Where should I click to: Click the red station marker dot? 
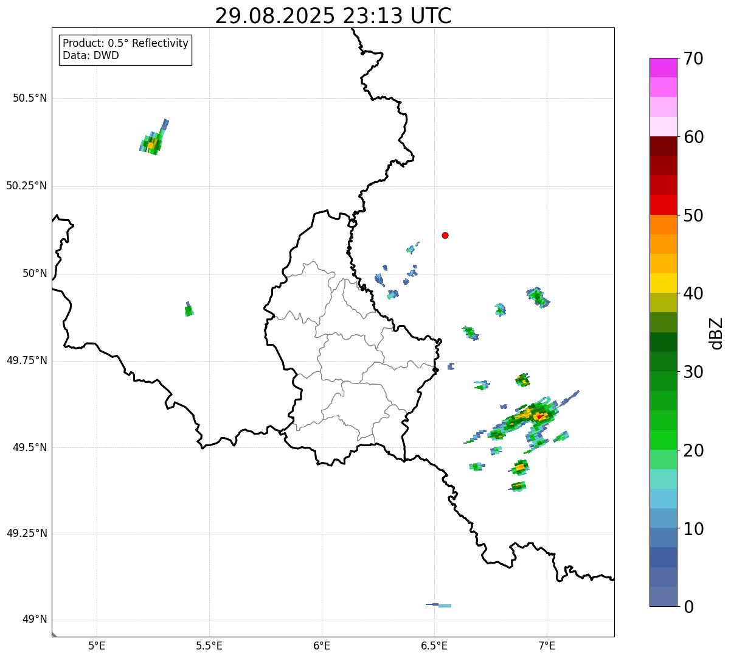pos(445,236)
